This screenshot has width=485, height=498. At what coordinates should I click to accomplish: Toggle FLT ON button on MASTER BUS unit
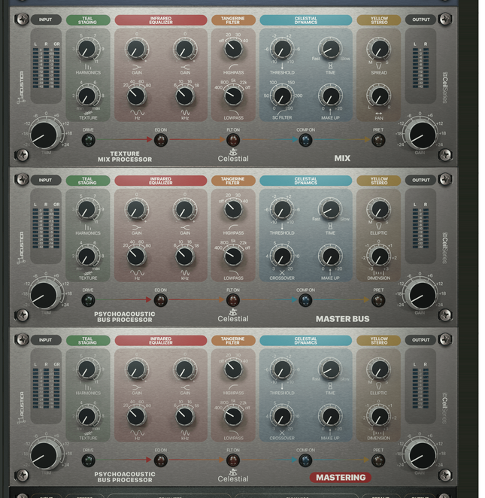tap(233, 300)
